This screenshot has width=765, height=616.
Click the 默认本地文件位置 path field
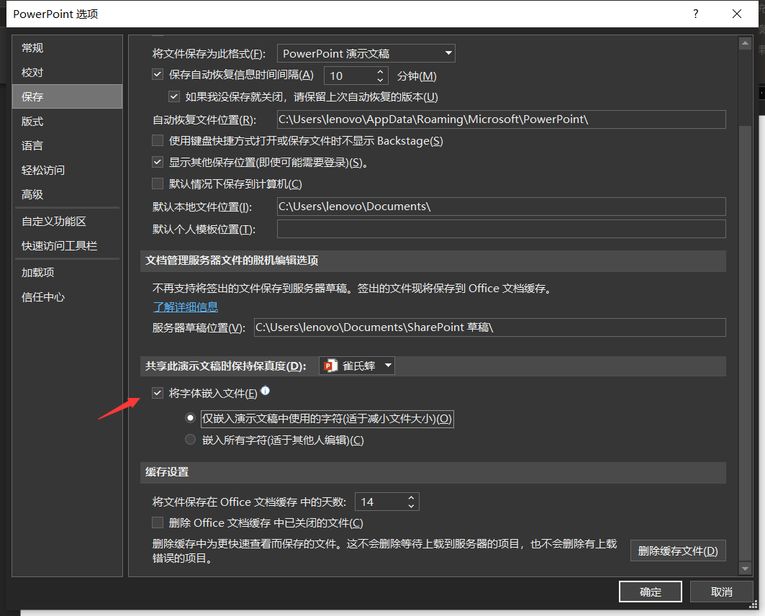coord(501,207)
